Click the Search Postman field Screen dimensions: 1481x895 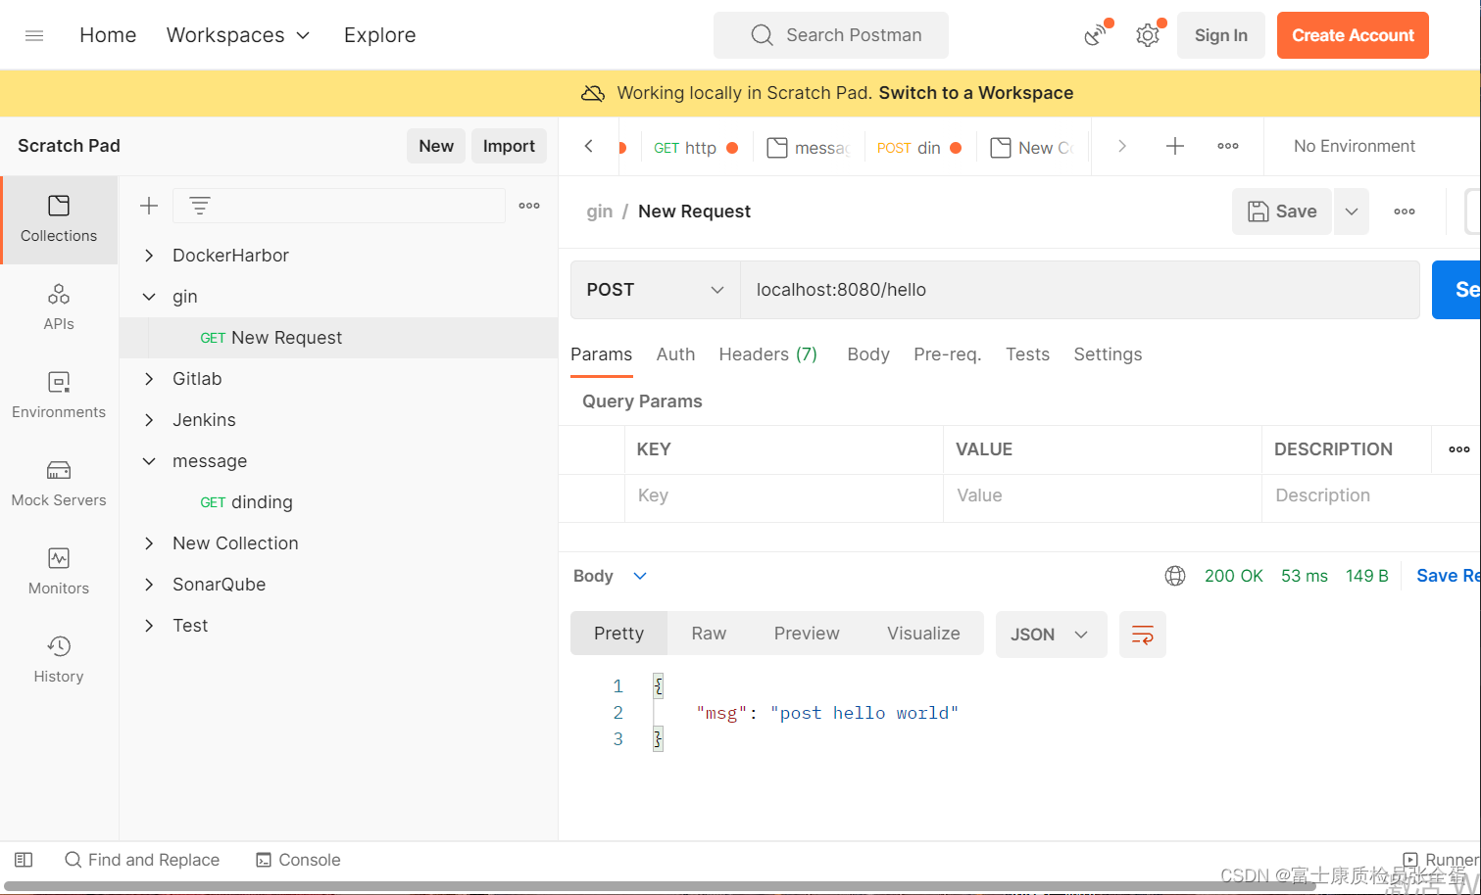831,35
